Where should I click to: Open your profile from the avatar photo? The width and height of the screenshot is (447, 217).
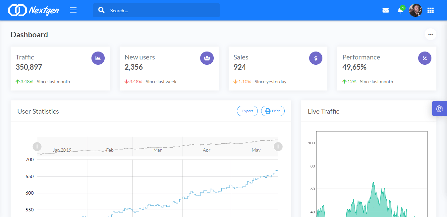tap(415, 10)
